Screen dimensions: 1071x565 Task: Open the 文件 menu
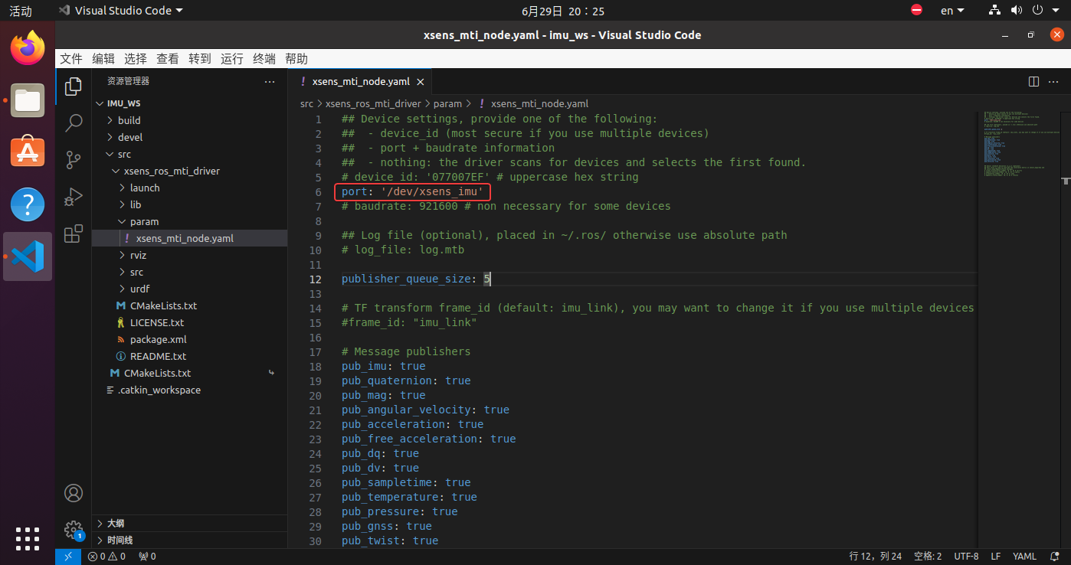71,59
